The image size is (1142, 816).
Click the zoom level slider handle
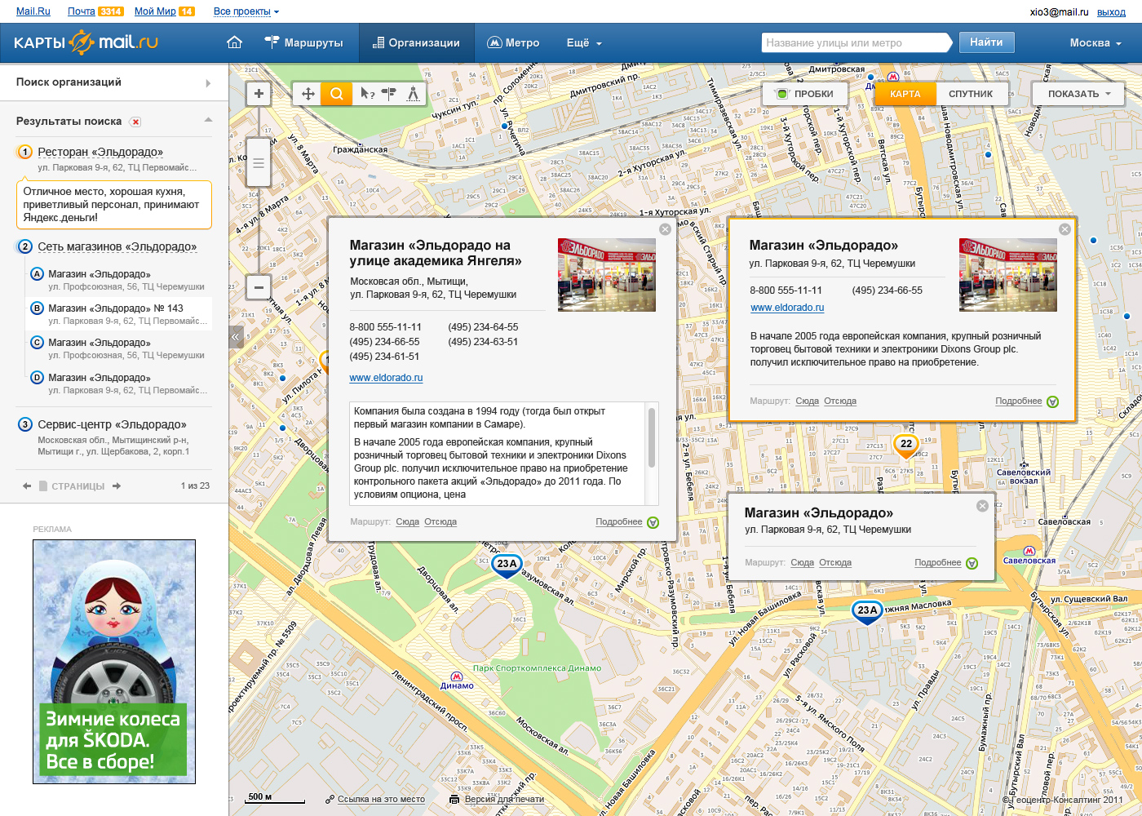click(x=259, y=163)
